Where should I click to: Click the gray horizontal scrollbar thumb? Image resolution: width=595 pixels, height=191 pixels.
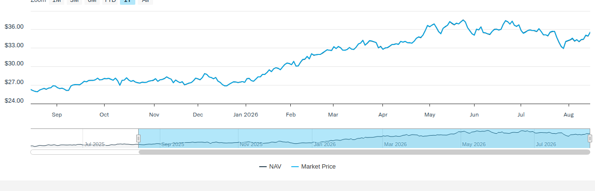coord(364,152)
